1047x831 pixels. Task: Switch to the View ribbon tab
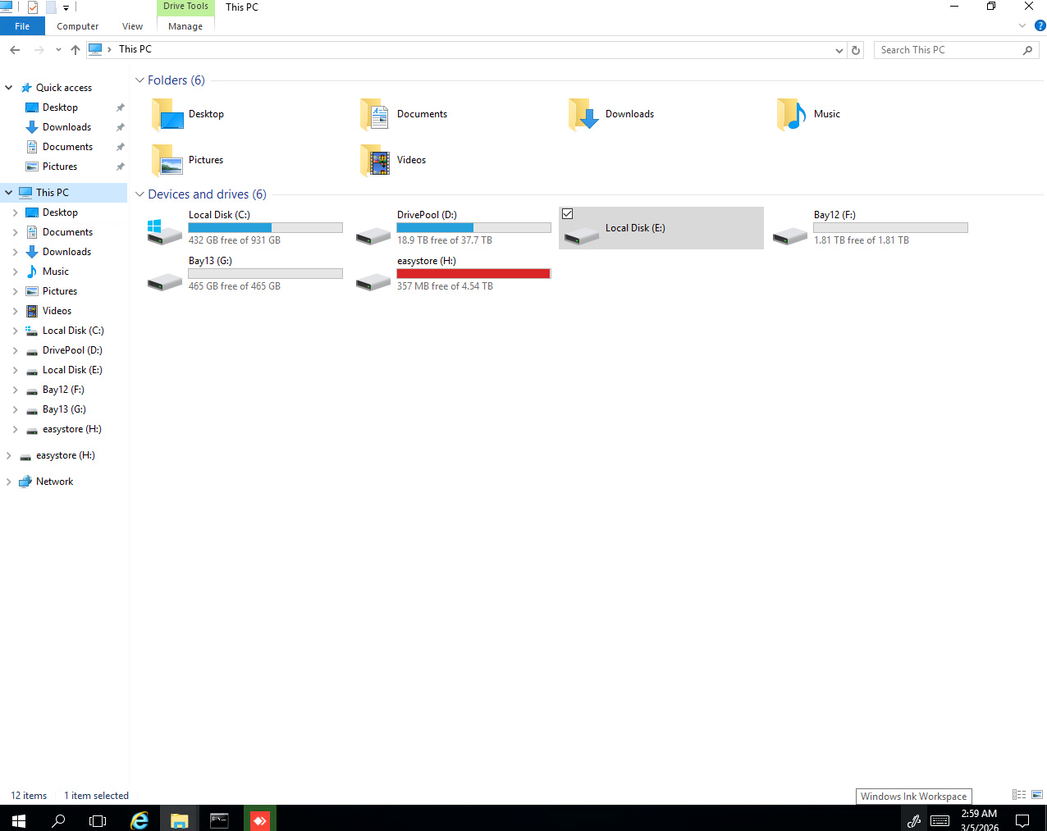pyautogui.click(x=132, y=26)
